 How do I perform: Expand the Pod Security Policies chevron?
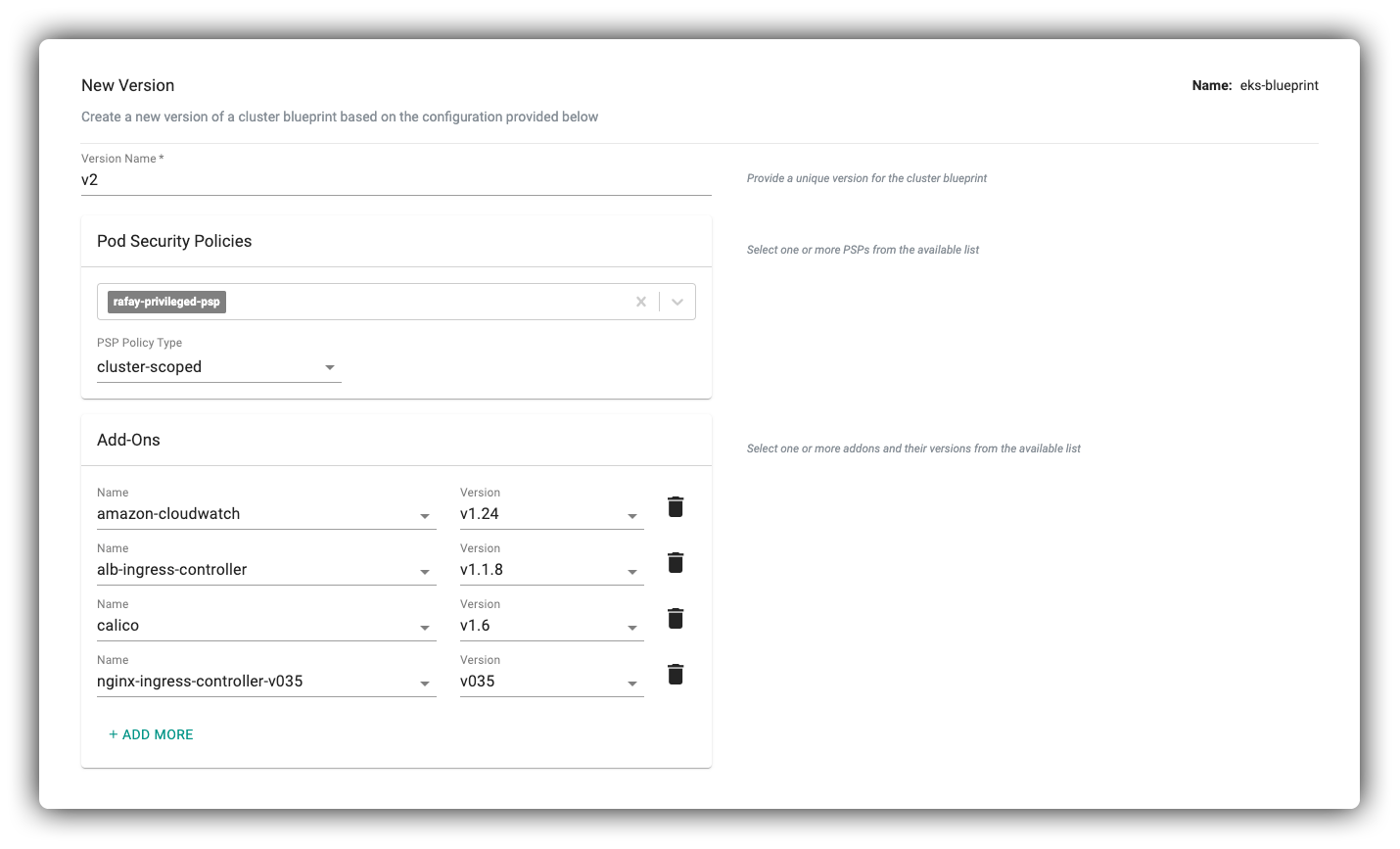tap(677, 302)
